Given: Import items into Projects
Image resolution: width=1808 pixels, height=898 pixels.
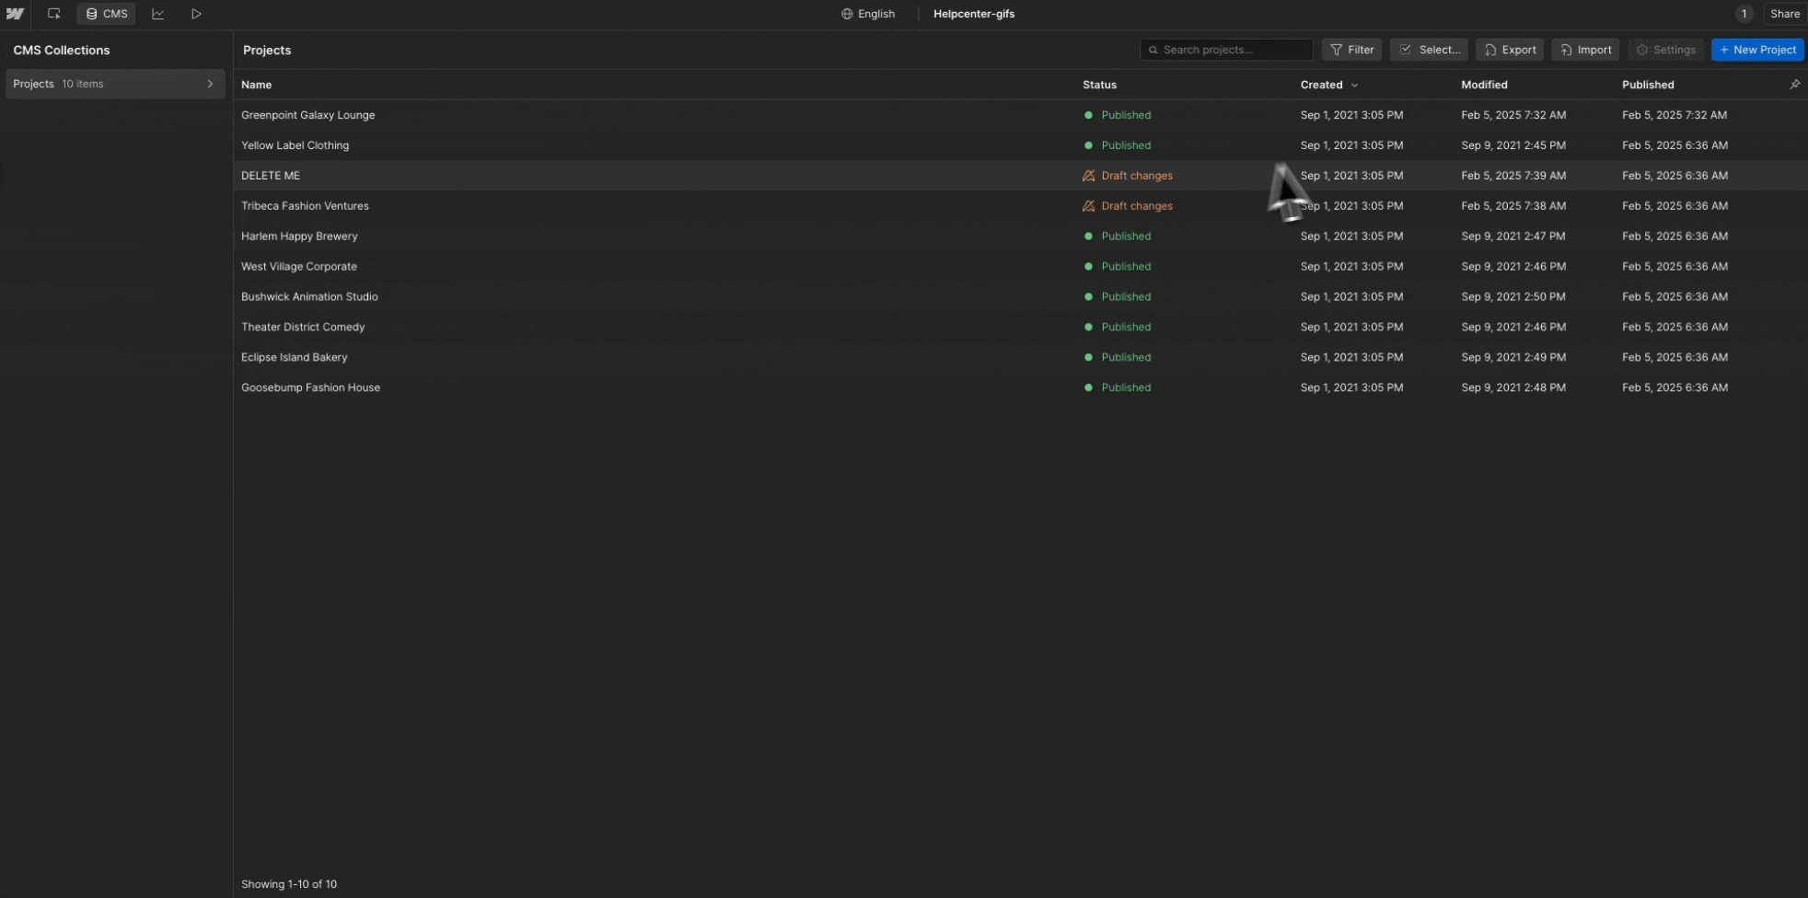Looking at the screenshot, I should (x=1585, y=50).
